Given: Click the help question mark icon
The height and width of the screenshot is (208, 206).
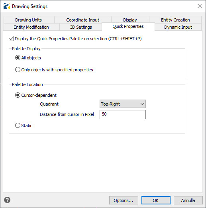Looking at the screenshot, I should tap(7, 200).
